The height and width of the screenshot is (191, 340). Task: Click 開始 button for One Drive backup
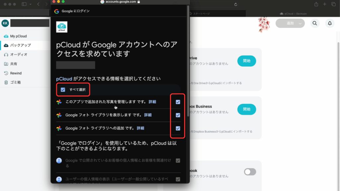[x=247, y=61]
